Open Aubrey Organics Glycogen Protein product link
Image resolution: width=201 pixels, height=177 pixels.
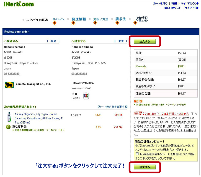point(39,118)
